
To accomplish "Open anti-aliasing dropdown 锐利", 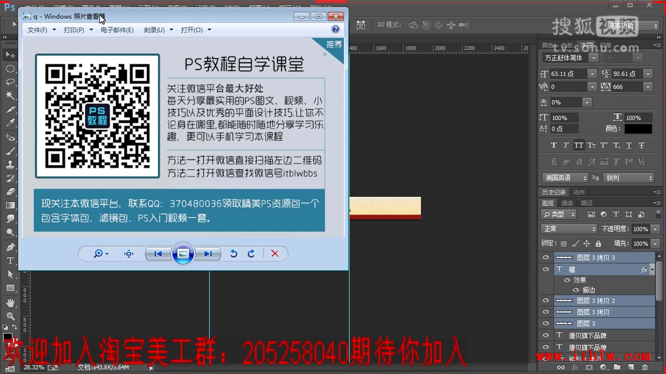I will point(629,178).
